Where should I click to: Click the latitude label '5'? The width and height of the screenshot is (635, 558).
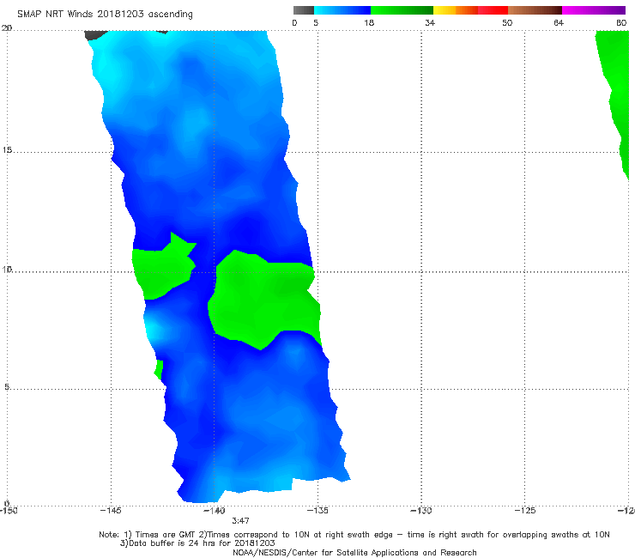point(7,386)
